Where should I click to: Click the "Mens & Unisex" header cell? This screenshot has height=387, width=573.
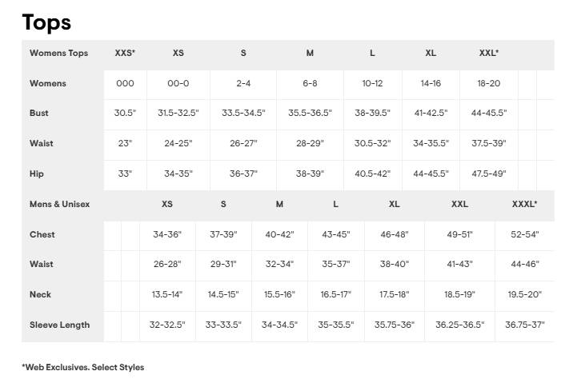(x=60, y=204)
